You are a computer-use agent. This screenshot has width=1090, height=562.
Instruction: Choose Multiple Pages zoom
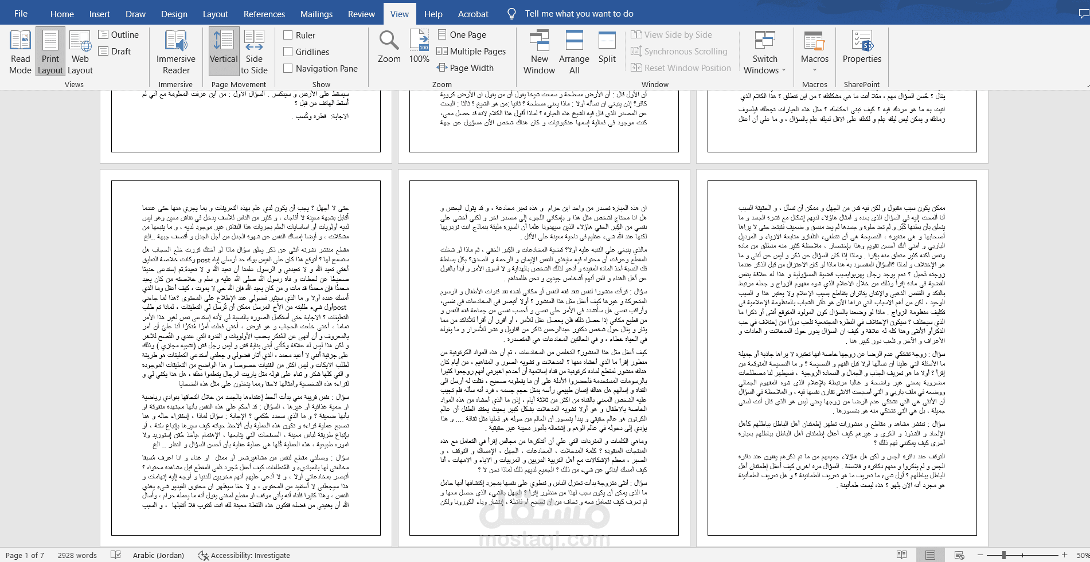click(x=471, y=52)
